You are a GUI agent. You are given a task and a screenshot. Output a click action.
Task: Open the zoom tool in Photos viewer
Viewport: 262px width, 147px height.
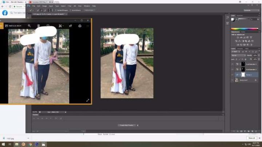point(29,26)
